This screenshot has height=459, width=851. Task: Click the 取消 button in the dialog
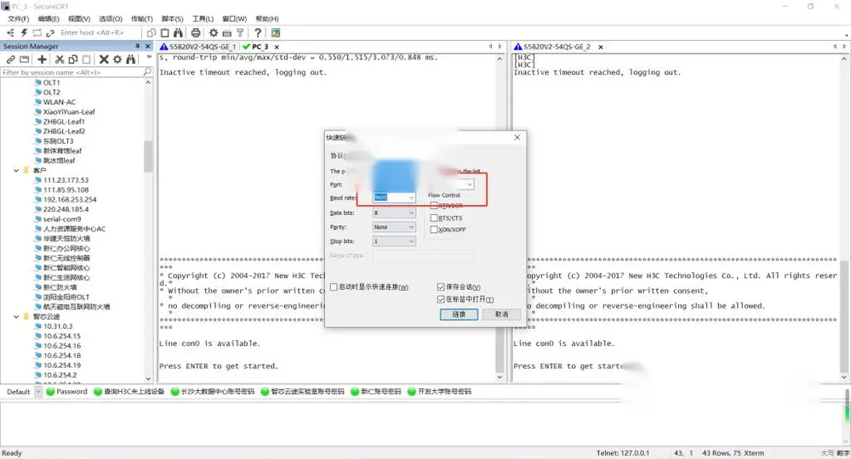[501, 314]
